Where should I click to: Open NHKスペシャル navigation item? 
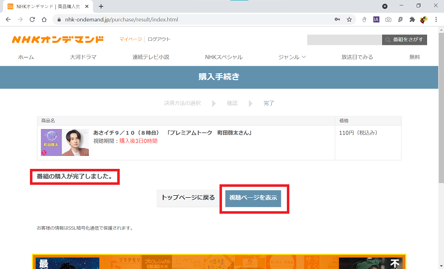point(223,57)
